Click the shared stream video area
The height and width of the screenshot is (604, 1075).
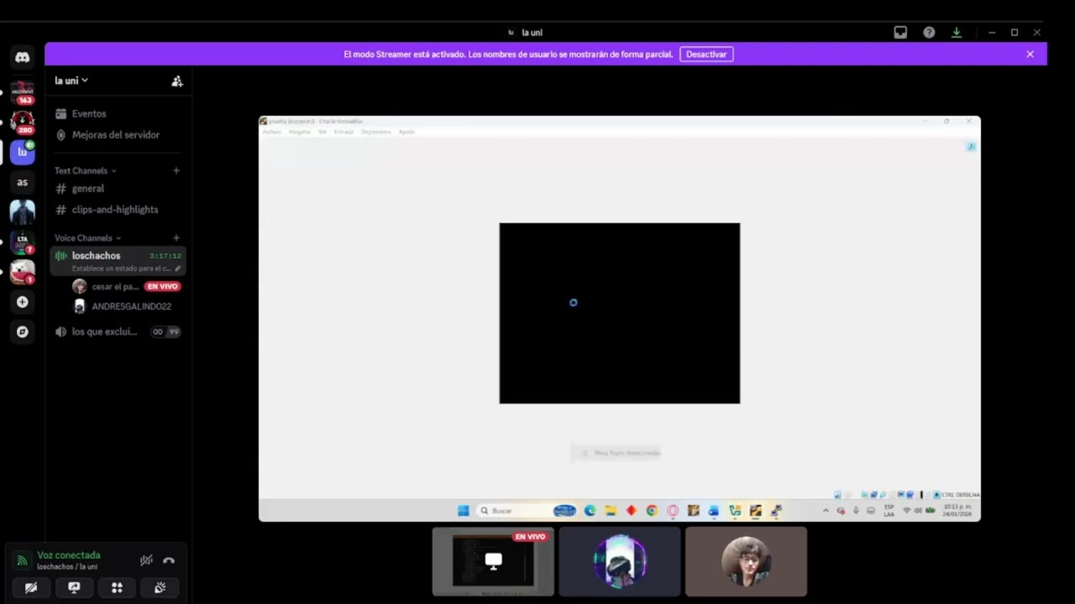tap(620, 319)
